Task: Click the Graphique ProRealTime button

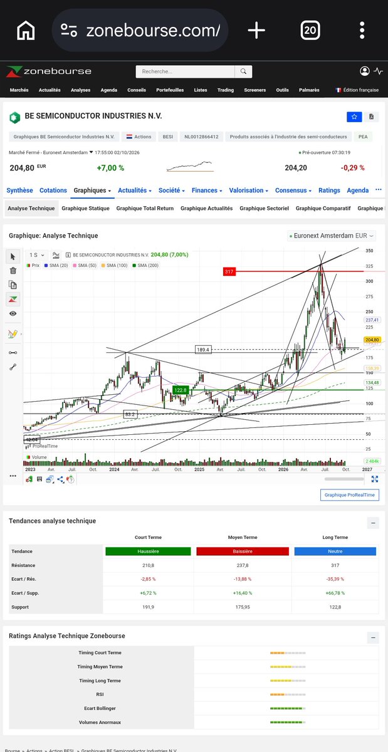Action: pos(350,495)
